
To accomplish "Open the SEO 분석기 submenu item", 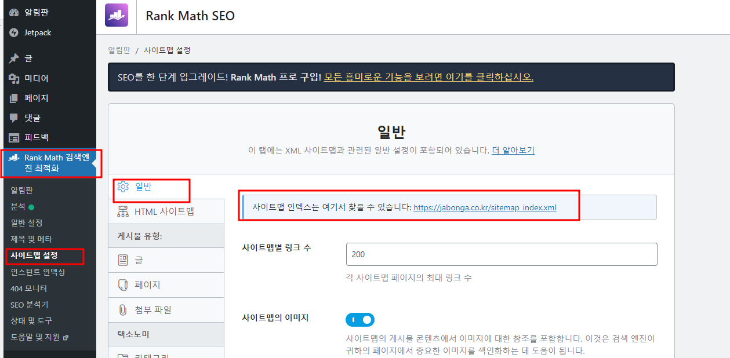I will click(30, 305).
